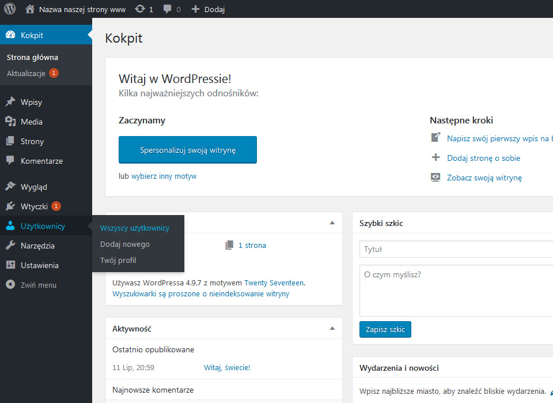Screen dimensions: 553x403
Task: Click the Ustawienia sliders icon
Action: tap(10, 265)
